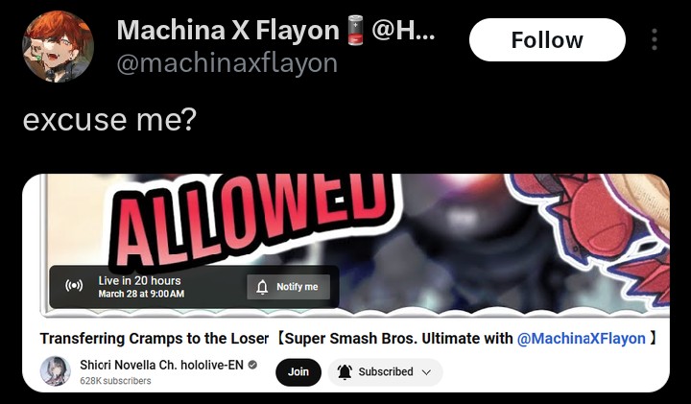Click the @machinaxflayon handle text

pos(226,63)
